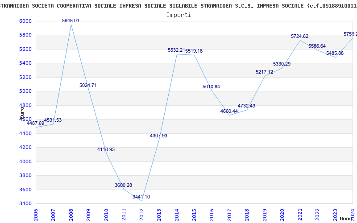This screenshot has width=357, height=223.
Task: Click the 4200 y-axis tick label
Action: pos(25,148)
